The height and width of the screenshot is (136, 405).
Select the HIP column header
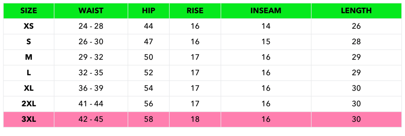(x=148, y=11)
